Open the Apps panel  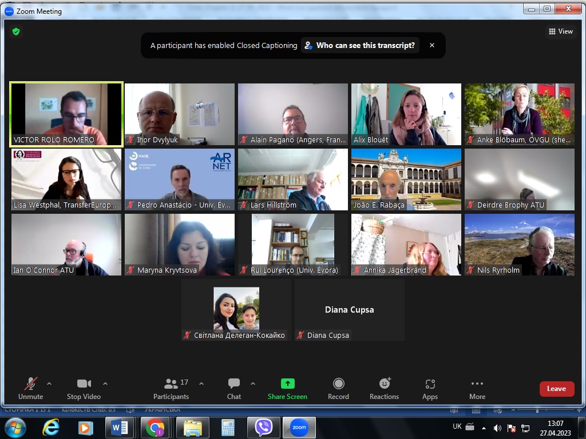tap(430, 388)
